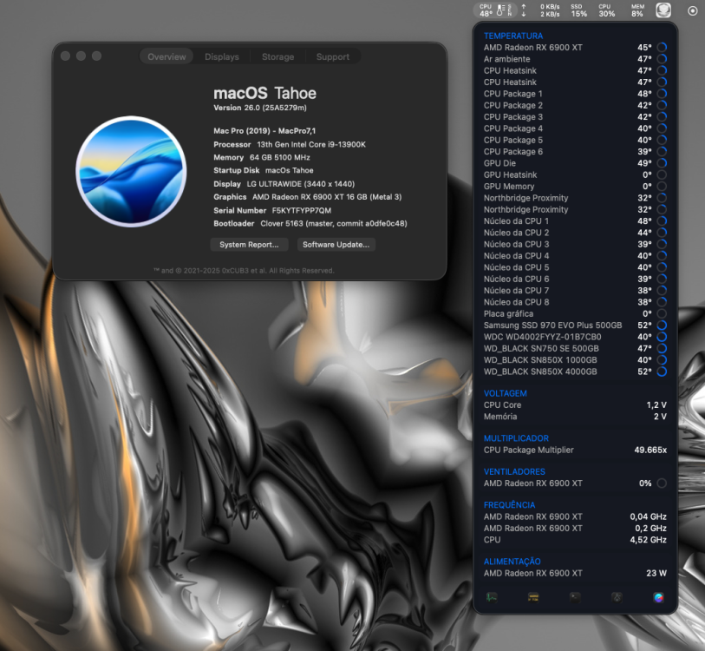Click the VOLTAGEM section header
Screen dimensions: 705x651
point(505,393)
